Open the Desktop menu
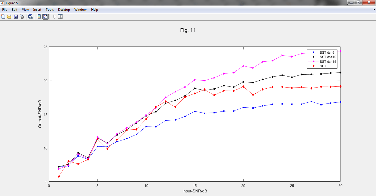Screen dimensions: 376x196 64,10
